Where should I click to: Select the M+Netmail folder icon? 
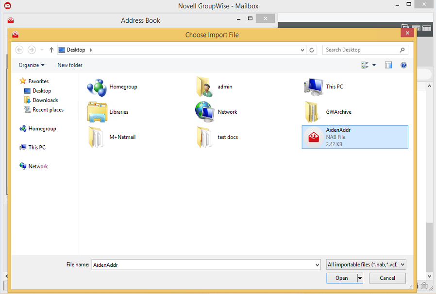(x=95, y=137)
